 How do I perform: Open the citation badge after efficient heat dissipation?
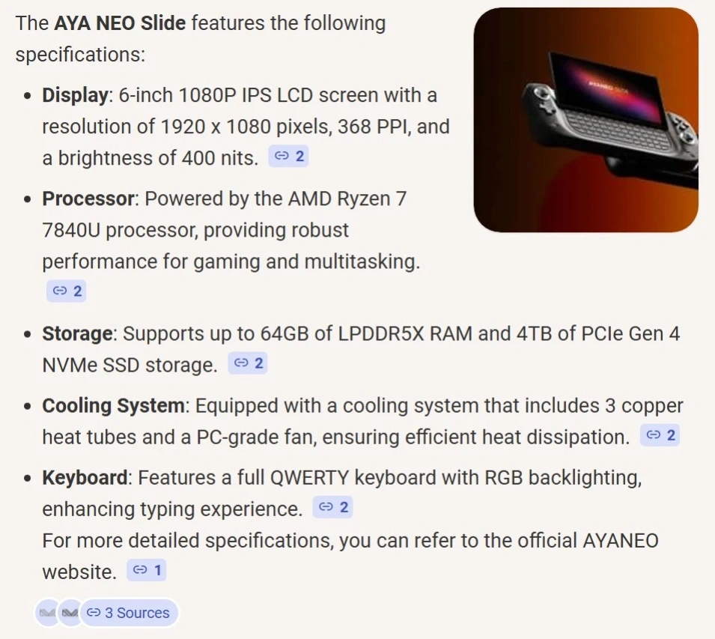(660, 435)
